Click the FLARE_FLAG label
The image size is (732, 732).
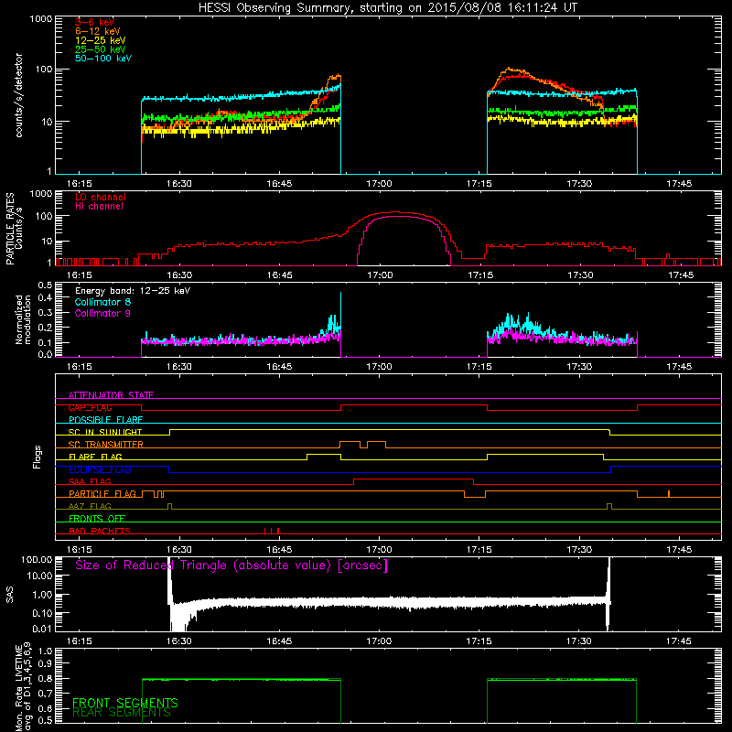click(x=95, y=457)
